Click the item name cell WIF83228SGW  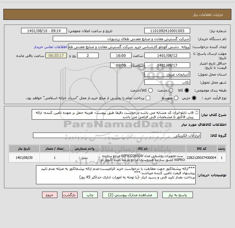pos(143,158)
